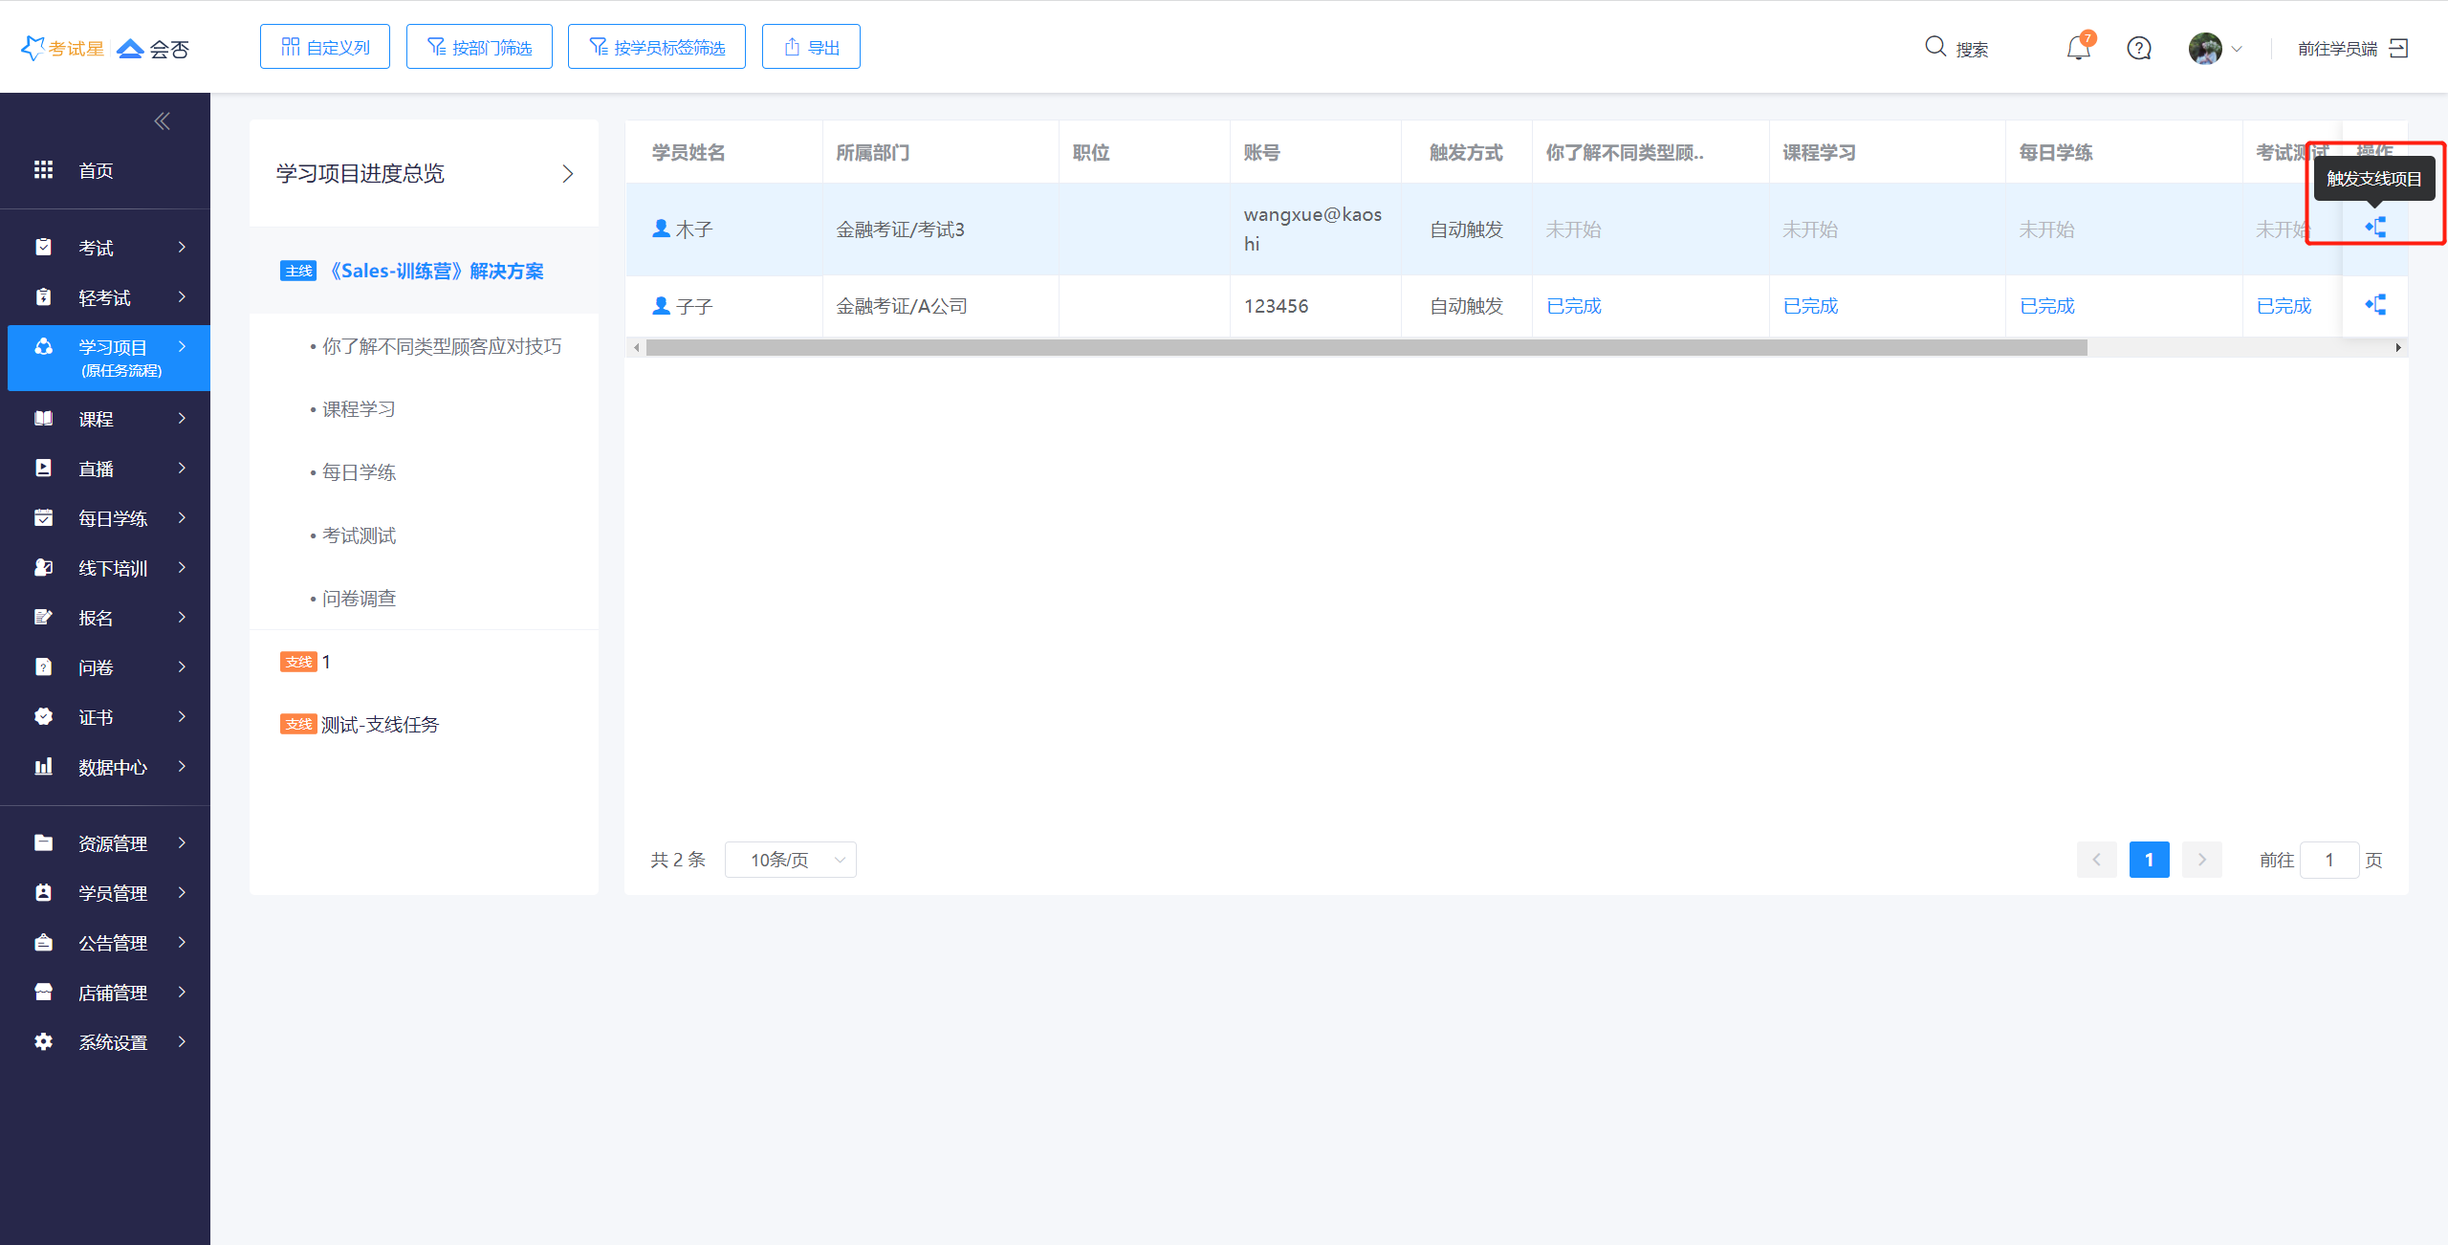The height and width of the screenshot is (1245, 2448).
Task: Click the user avatar picture
Action: 2204,48
